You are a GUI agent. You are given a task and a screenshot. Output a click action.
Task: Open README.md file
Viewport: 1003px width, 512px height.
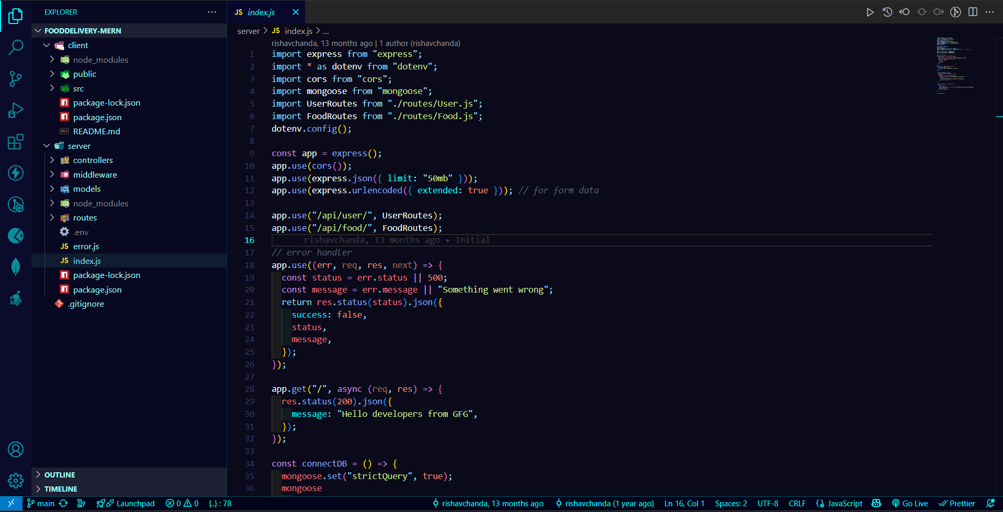point(129,132)
